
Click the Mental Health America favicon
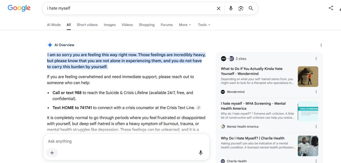click(x=223, y=127)
